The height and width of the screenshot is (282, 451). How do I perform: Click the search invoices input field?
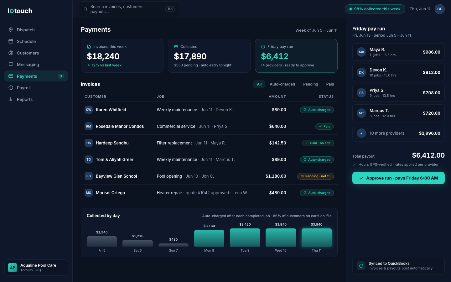(129, 9)
